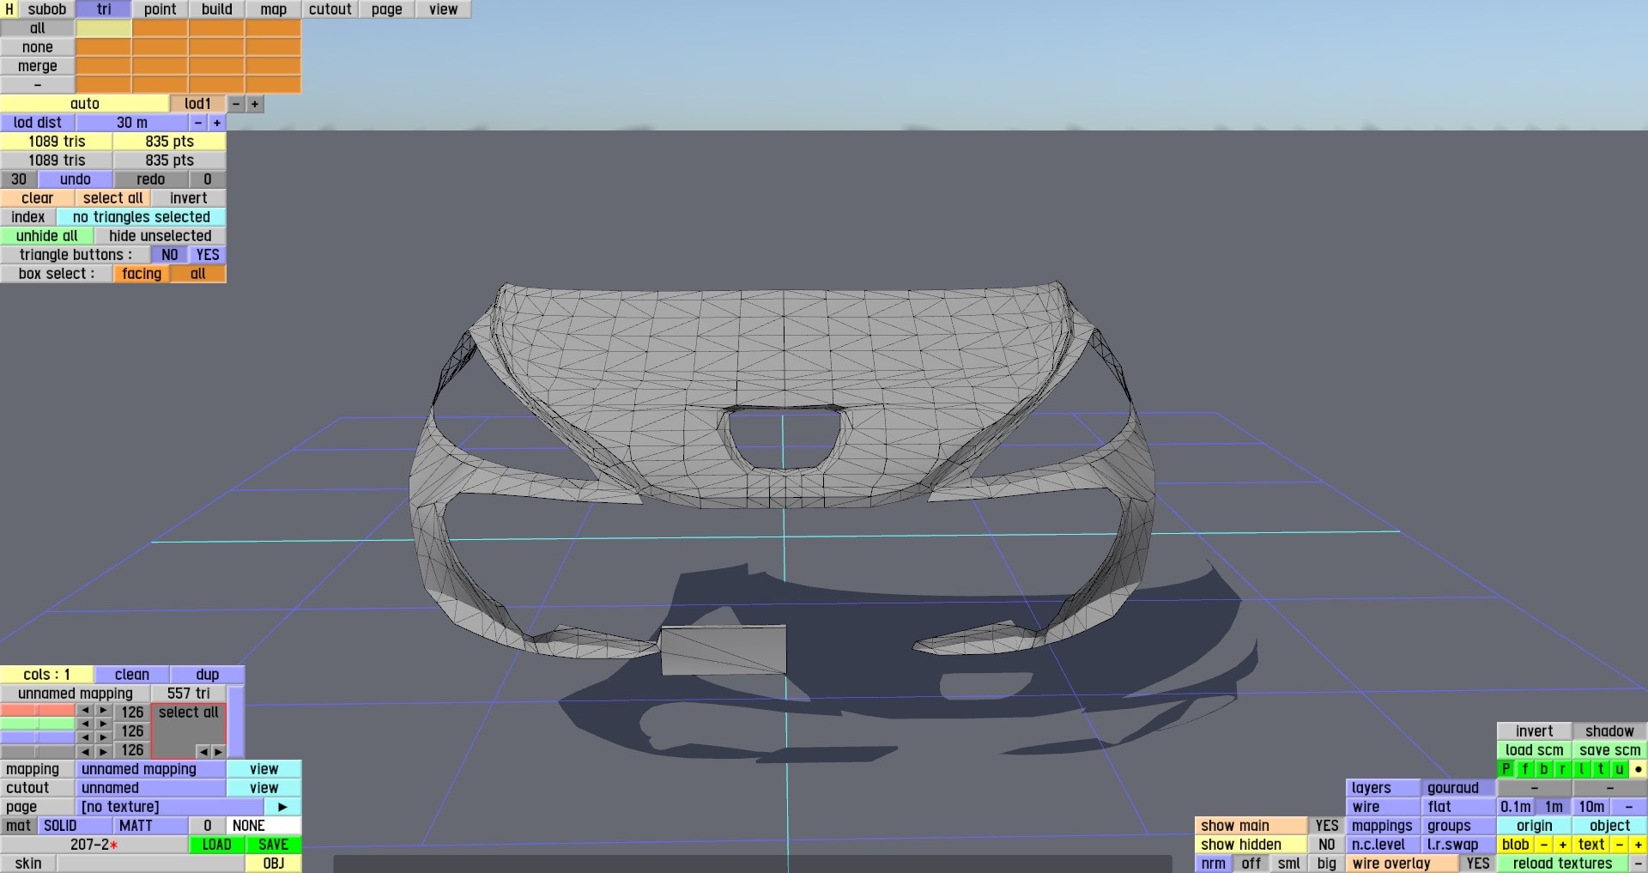1648x873 pixels.
Task: Enlarge blob size with its plus button
Action: 1562,845
